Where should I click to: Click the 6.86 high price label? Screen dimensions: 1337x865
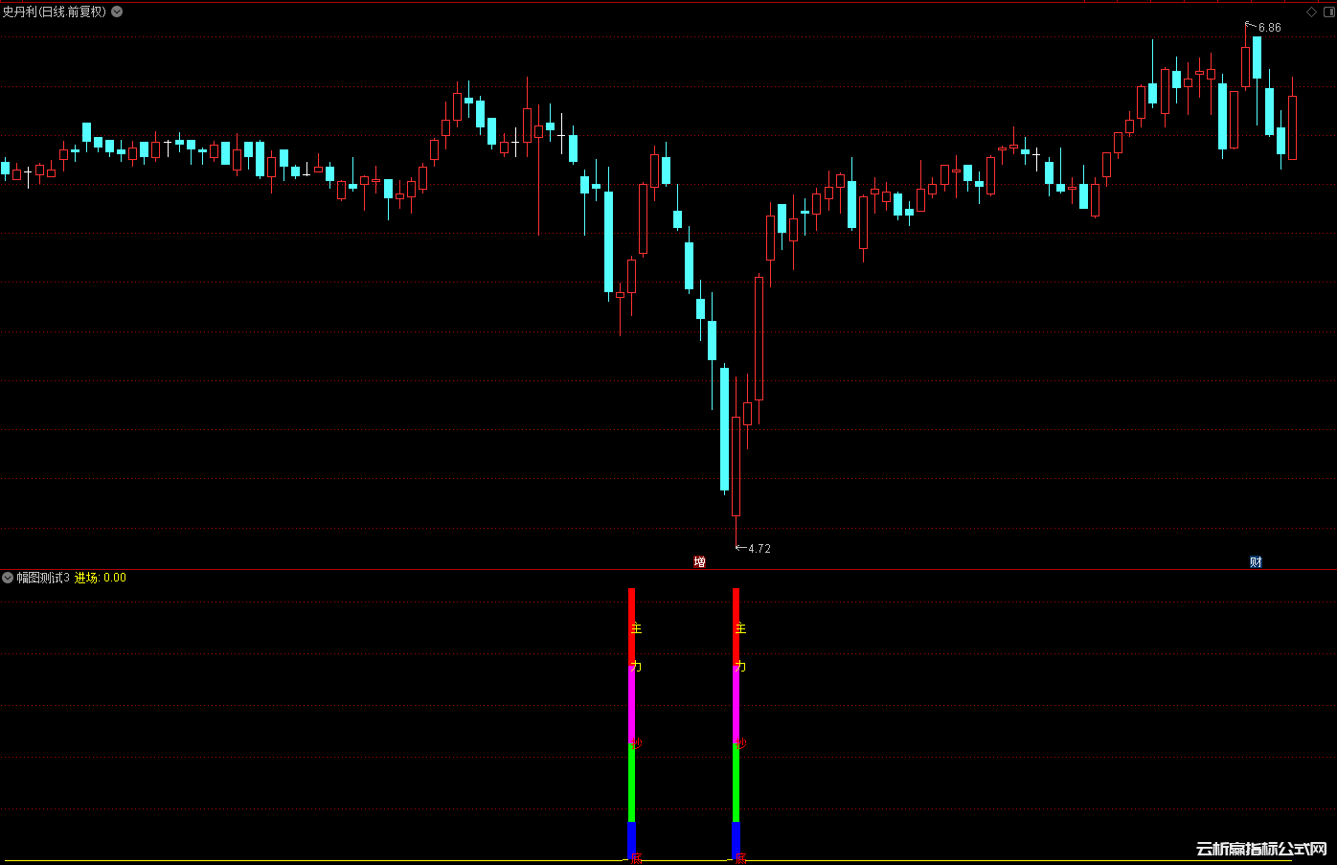pyautogui.click(x=1269, y=28)
